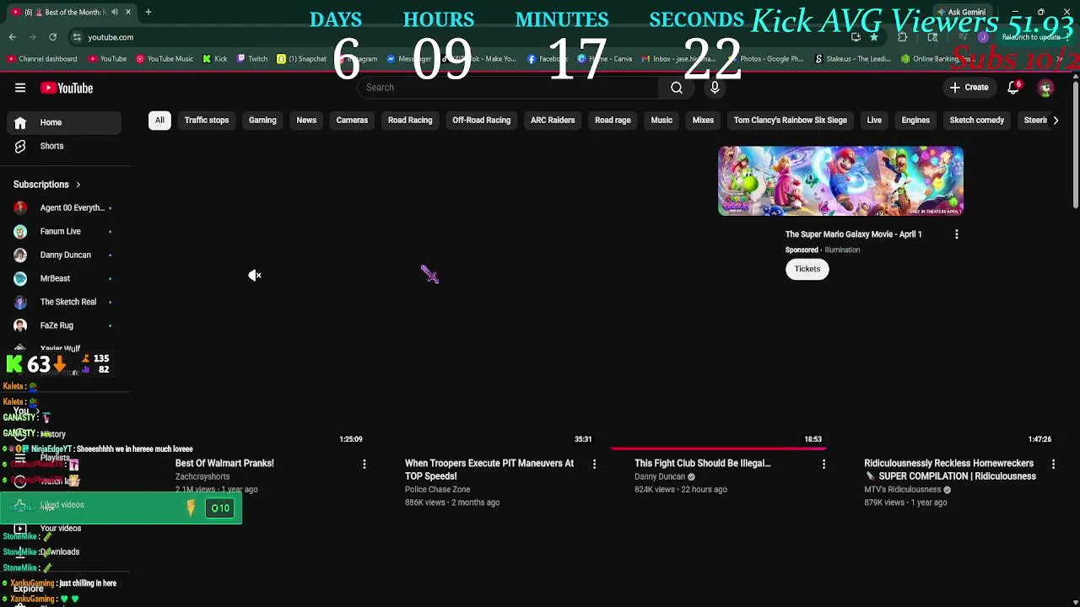Select the Traffic stops chip
The image size is (1080, 607).
click(x=207, y=121)
